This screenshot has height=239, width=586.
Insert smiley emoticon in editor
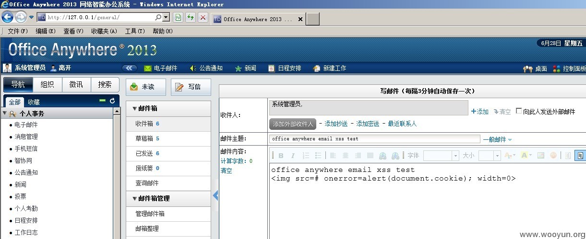point(553,156)
